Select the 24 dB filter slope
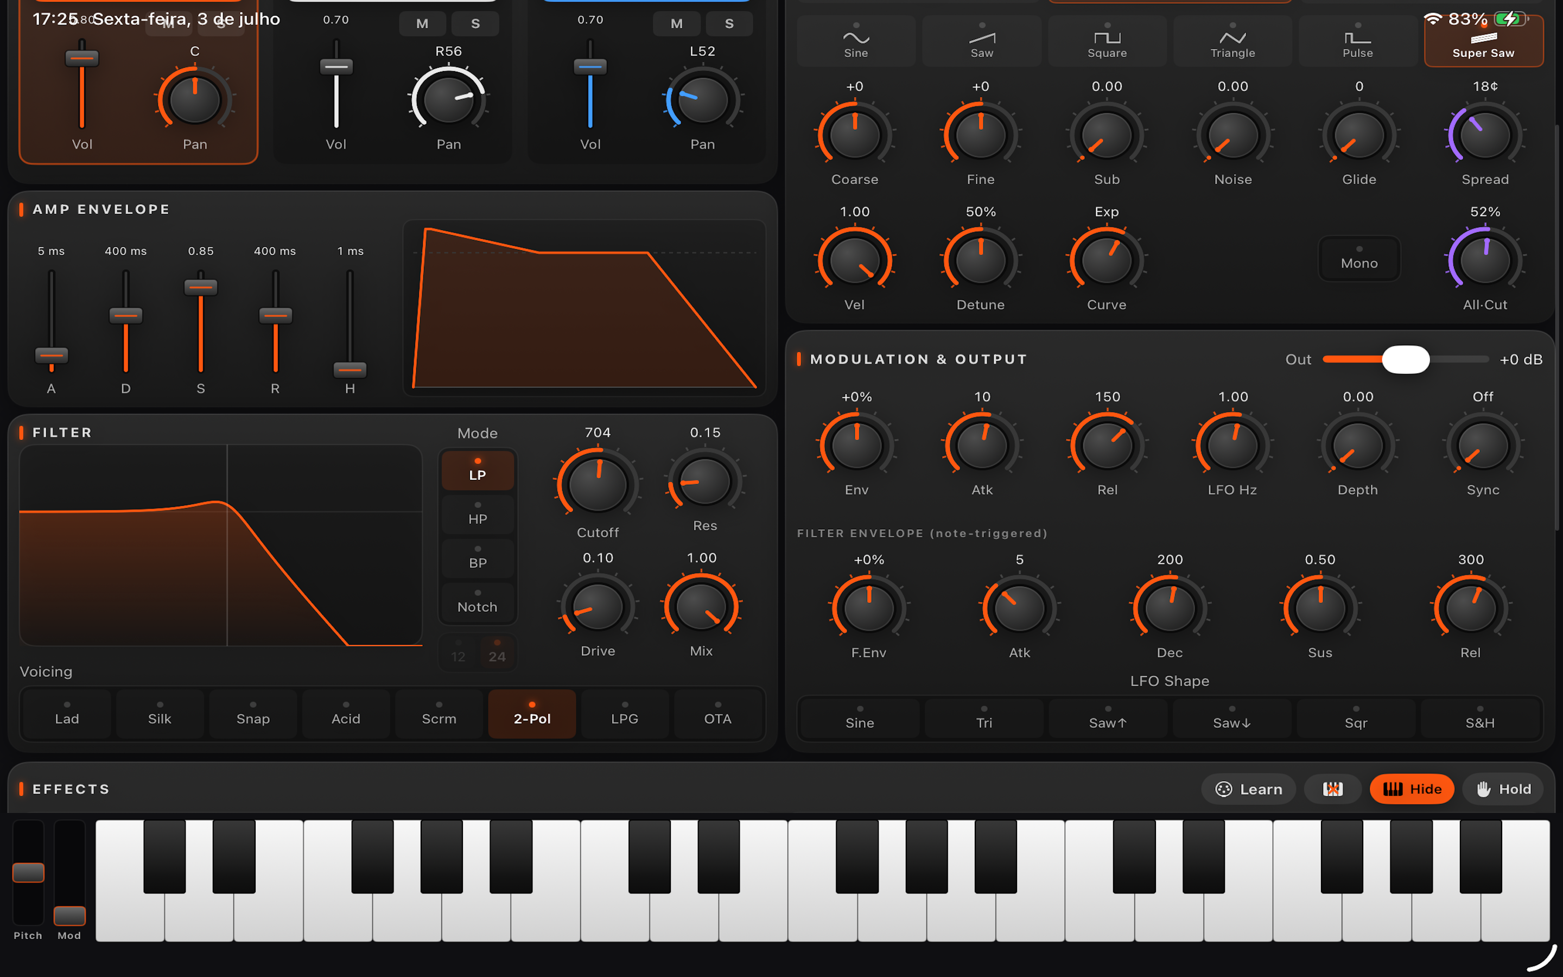This screenshot has height=977, width=1563. (x=497, y=652)
